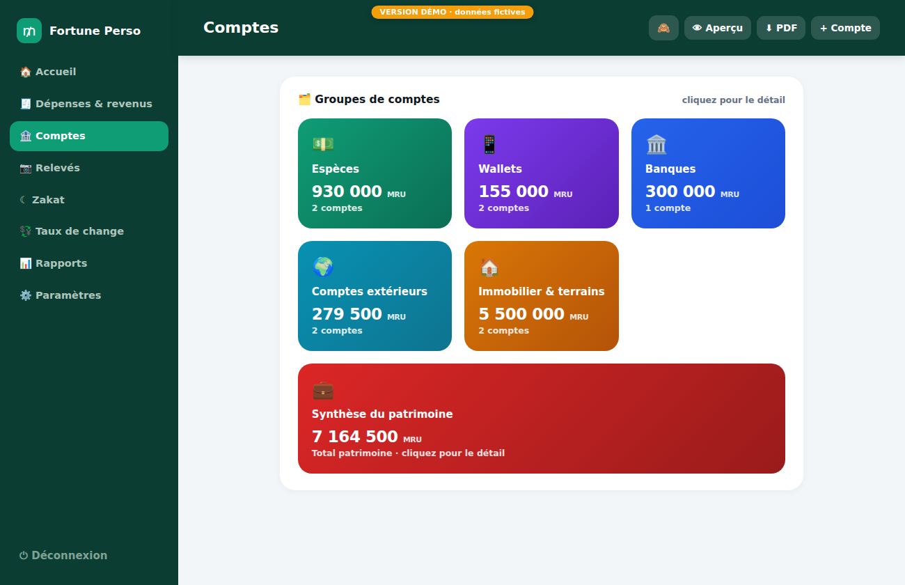Click the house icon beside Accueil
The width and height of the screenshot is (905, 585).
26,72
